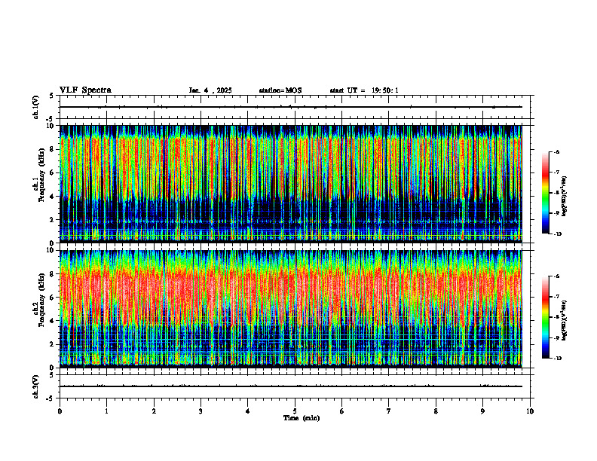Click the "station=MOS" header text
This screenshot has height=461, width=597.
(280, 90)
